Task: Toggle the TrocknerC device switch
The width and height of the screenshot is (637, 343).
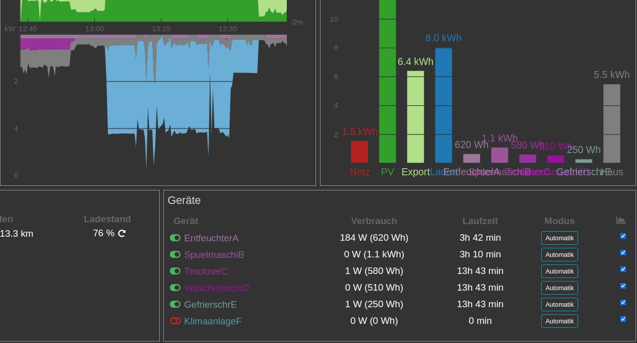Action: pos(175,271)
